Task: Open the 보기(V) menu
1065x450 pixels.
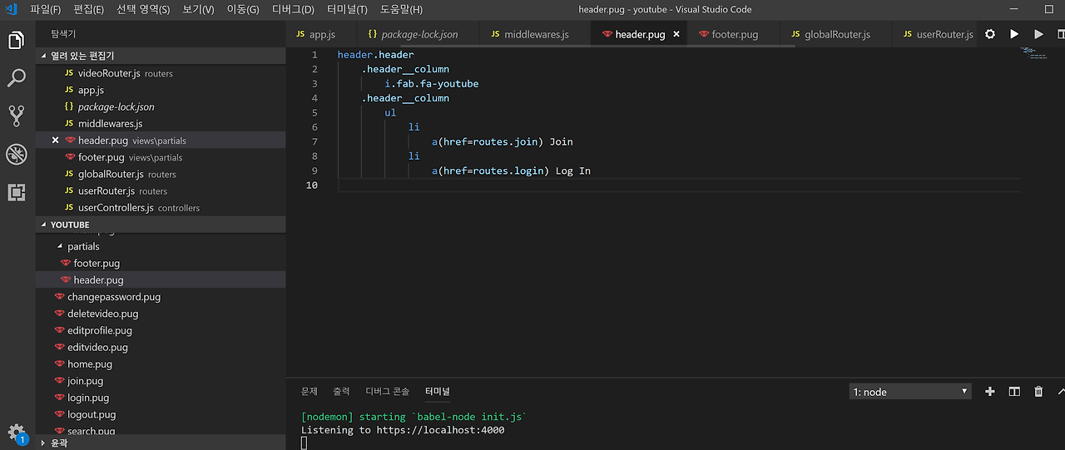Action: click(x=198, y=9)
